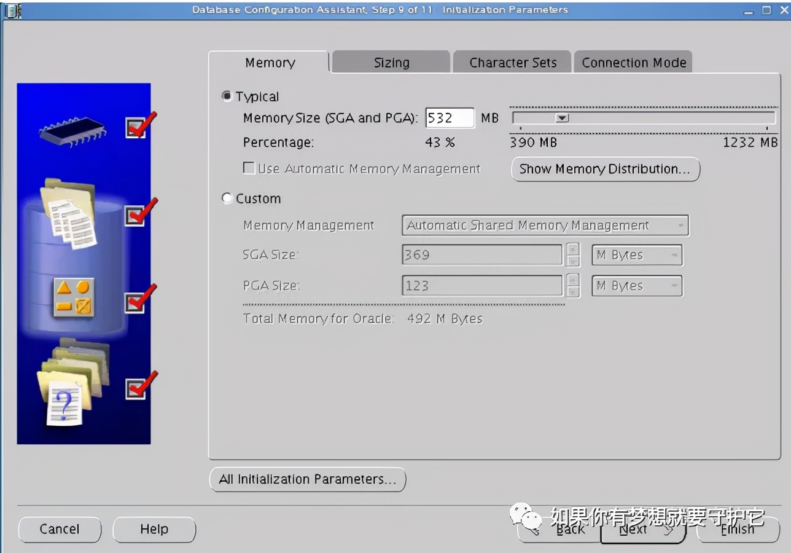This screenshot has width=791, height=553.
Task: Click the memory chip icon in sidebar
Action: pos(71,130)
